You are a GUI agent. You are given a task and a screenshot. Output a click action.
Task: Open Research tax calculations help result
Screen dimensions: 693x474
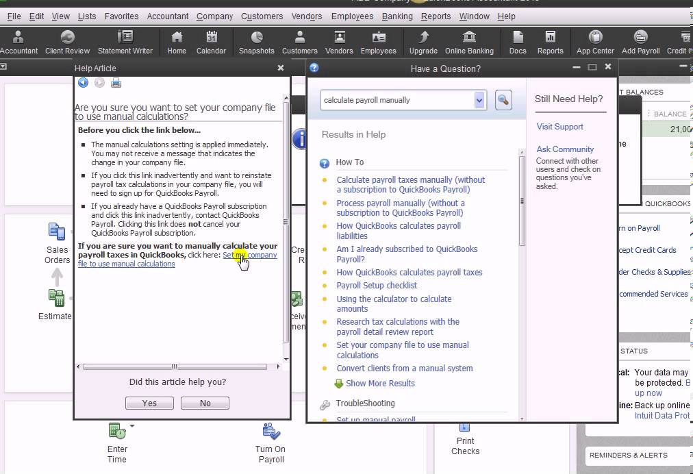click(398, 327)
